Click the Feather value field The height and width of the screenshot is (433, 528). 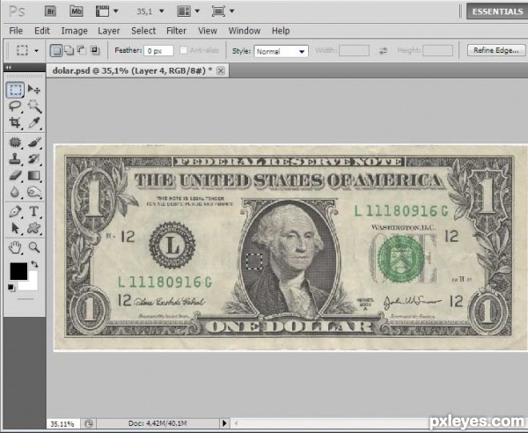(158, 51)
